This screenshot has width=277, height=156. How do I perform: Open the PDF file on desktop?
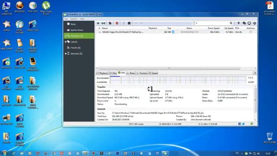[x=270, y=8]
